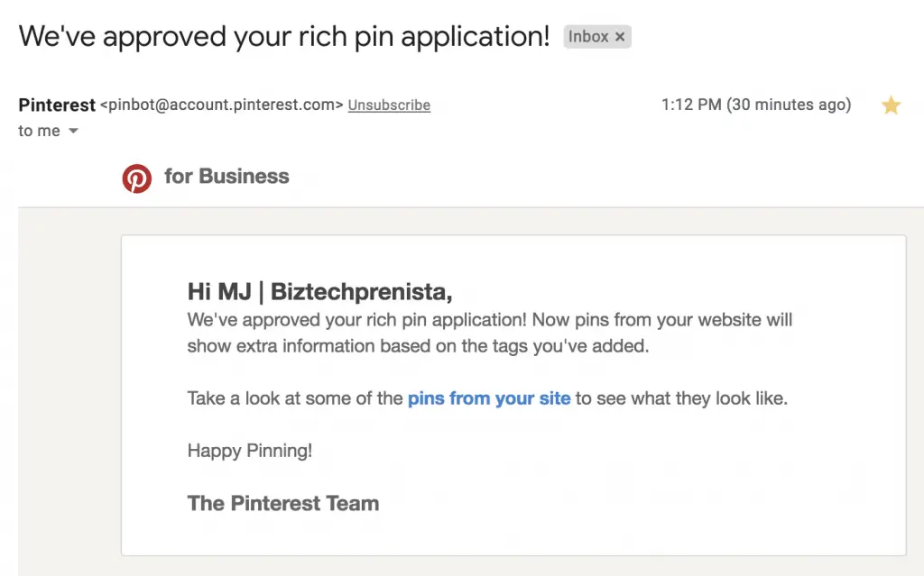
Task: Click the text "to see what they look like."
Action: (x=682, y=398)
